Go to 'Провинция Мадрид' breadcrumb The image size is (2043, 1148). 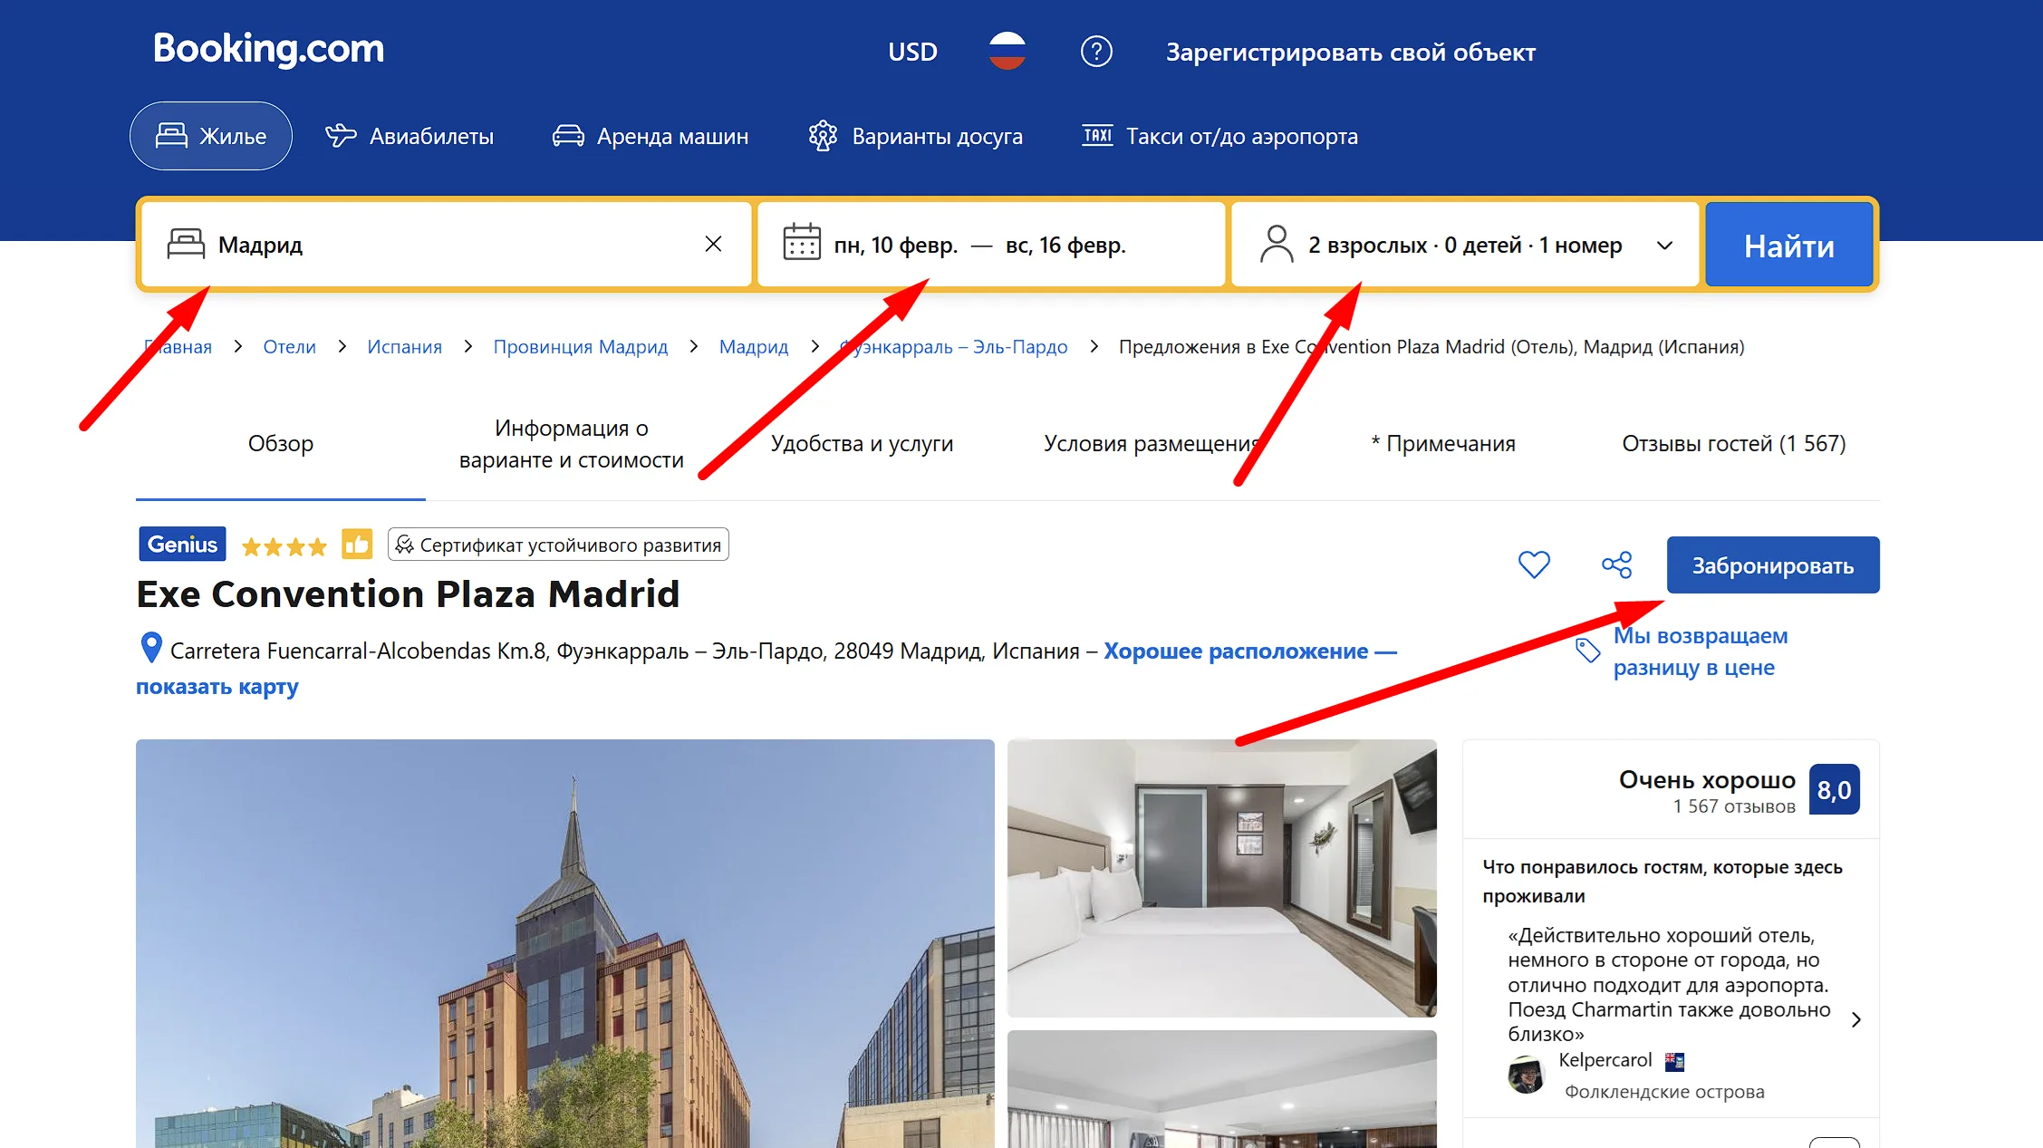click(580, 346)
